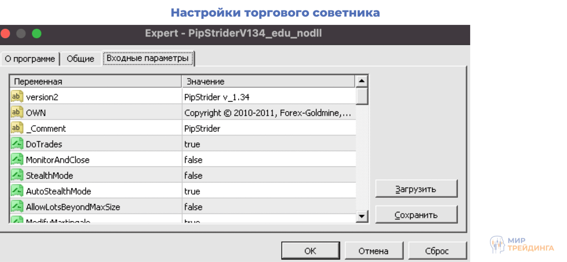Click the false value of AllowLotsBeyondMaxSize

click(x=269, y=207)
